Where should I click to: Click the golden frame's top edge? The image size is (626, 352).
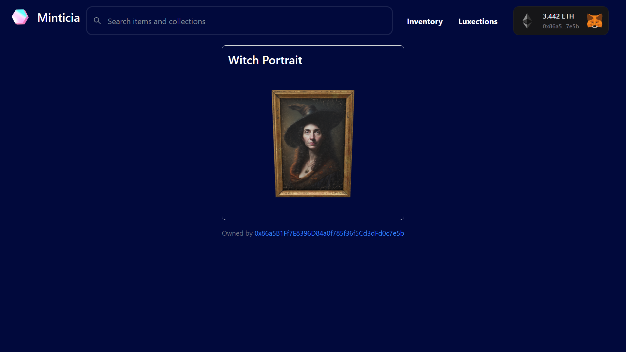click(x=313, y=94)
